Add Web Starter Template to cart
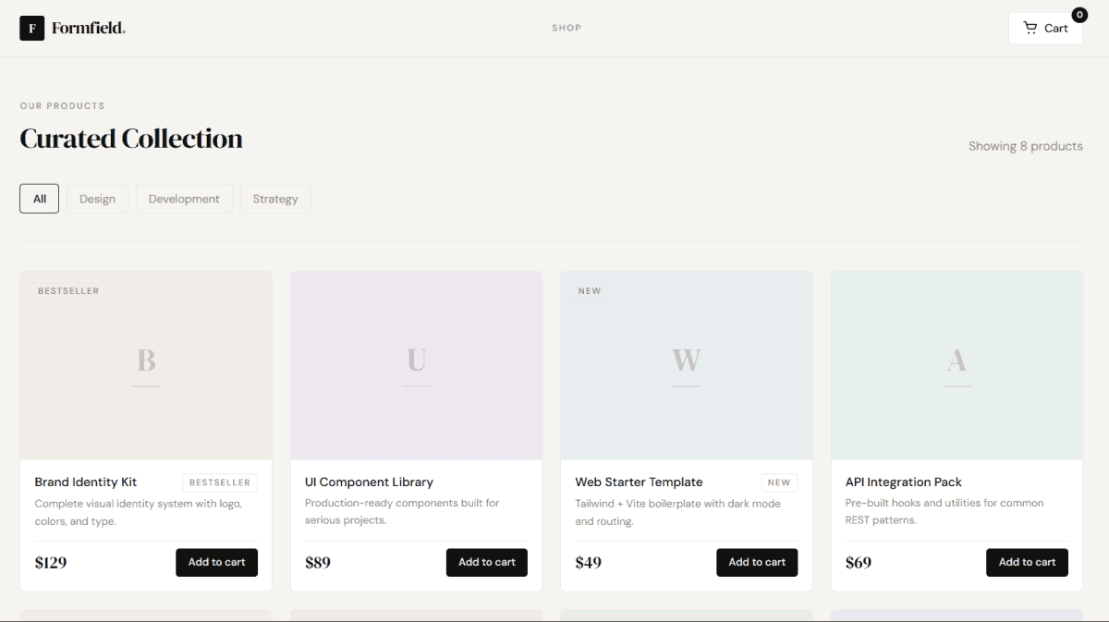Image resolution: width=1109 pixels, height=622 pixels. (757, 562)
